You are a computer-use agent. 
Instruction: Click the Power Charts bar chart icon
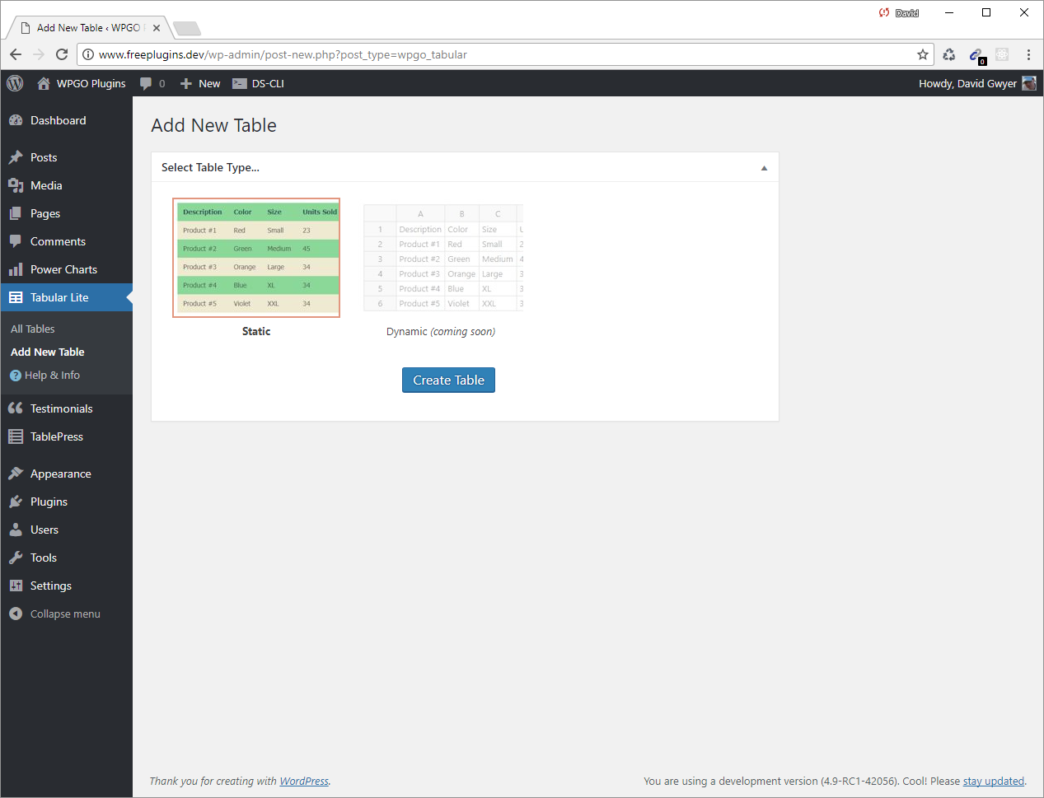click(16, 269)
